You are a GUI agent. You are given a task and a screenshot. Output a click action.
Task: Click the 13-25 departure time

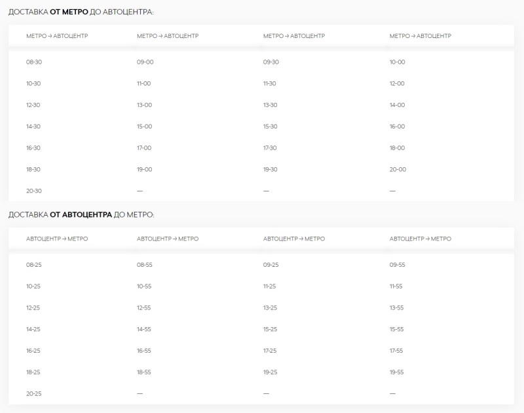coord(271,308)
